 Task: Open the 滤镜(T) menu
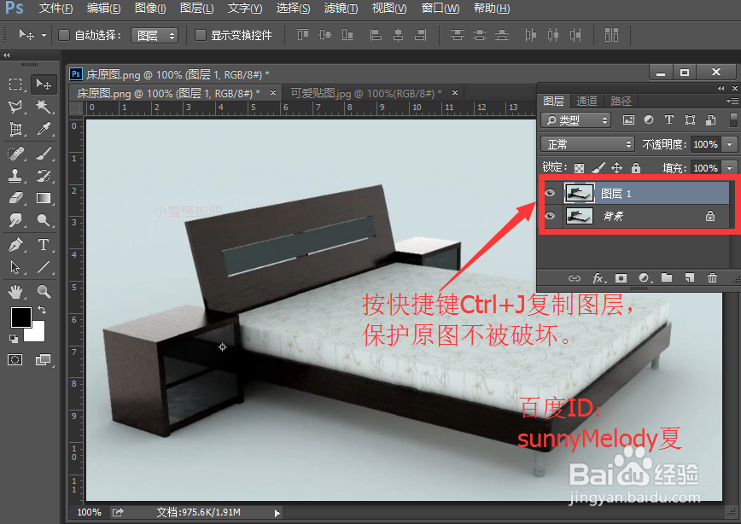341,8
